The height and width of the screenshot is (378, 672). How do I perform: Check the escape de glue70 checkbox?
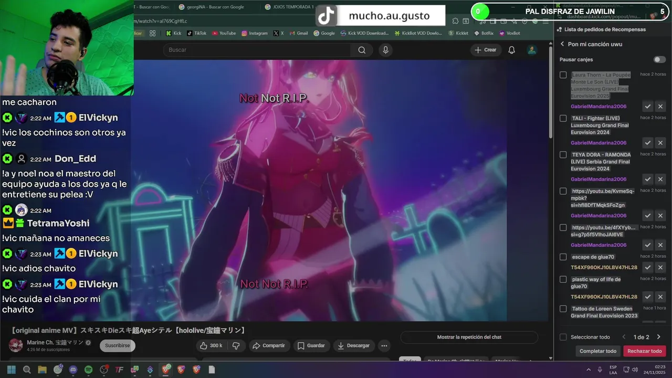(x=563, y=257)
